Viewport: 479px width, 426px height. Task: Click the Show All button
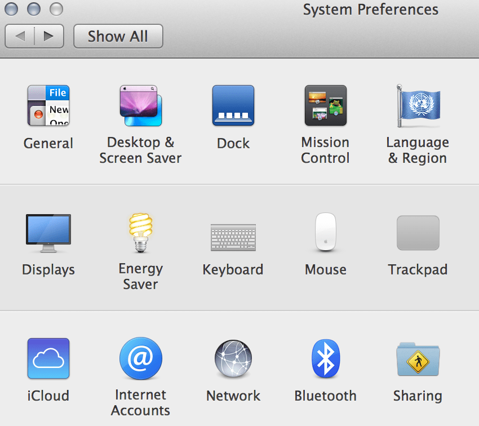(118, 36)
